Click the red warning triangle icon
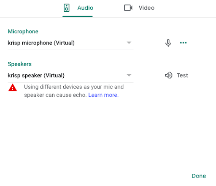This screenshot has height=186, width=216. [x=13, y=88]
